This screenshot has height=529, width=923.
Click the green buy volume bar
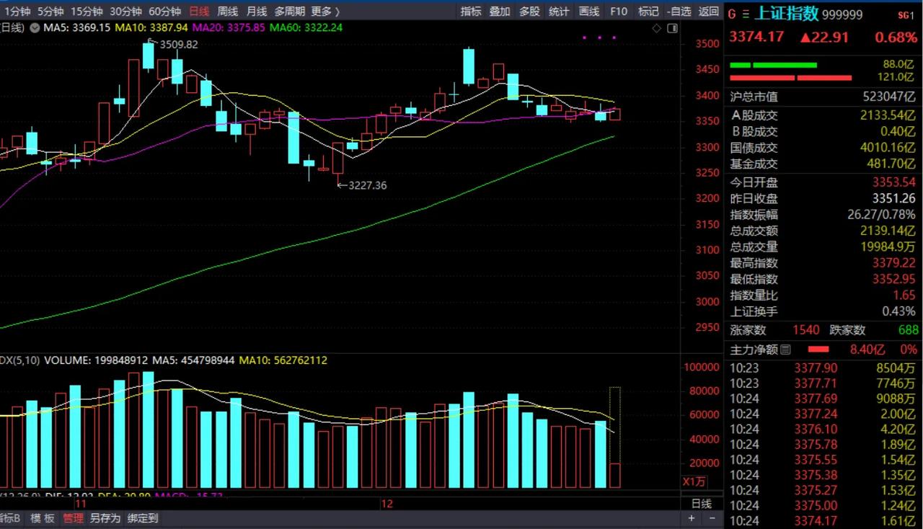(773, 66)
